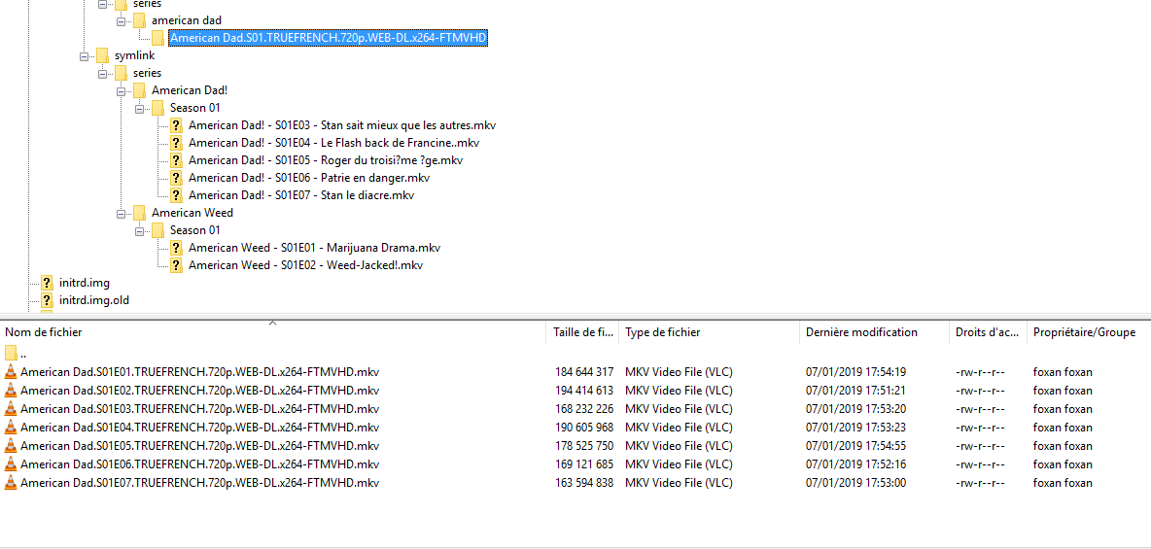The width and height of the screenshot is (1151, 549).
Task: Click folder icon of series under symlink
Action: point(121,74)
